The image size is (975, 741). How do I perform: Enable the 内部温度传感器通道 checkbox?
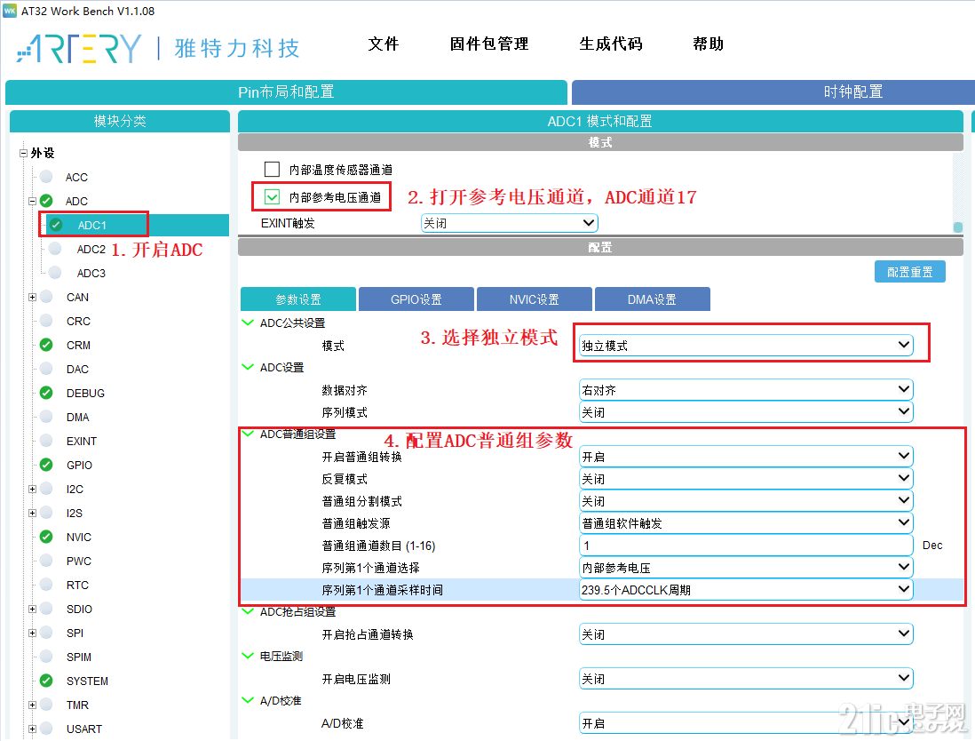coord(272,169)
